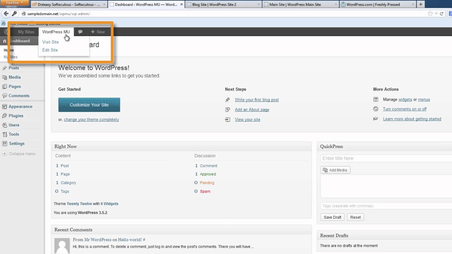Close the Doteasy Softaculous browser tab
The width and height of the screenshot is (452, 254).
coord(104,5)
